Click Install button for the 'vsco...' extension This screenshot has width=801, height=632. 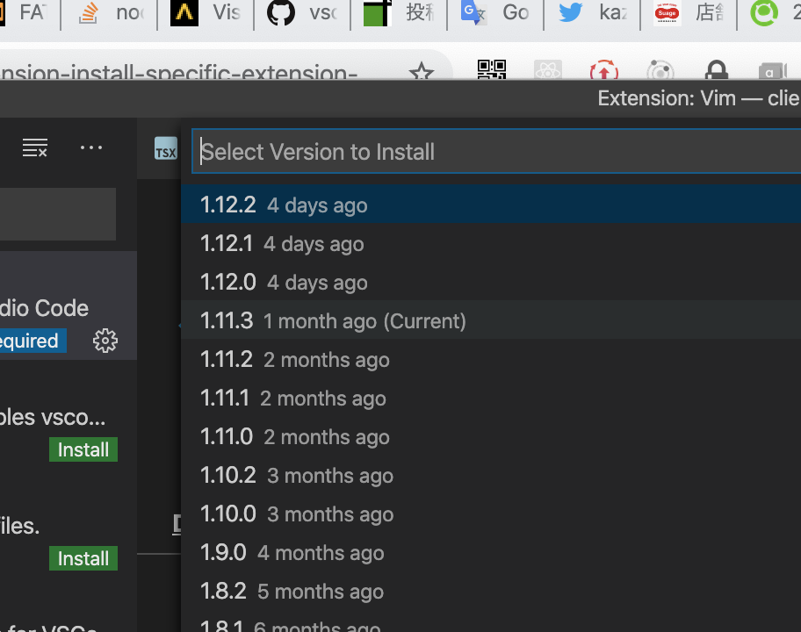[x=83, y=450]
